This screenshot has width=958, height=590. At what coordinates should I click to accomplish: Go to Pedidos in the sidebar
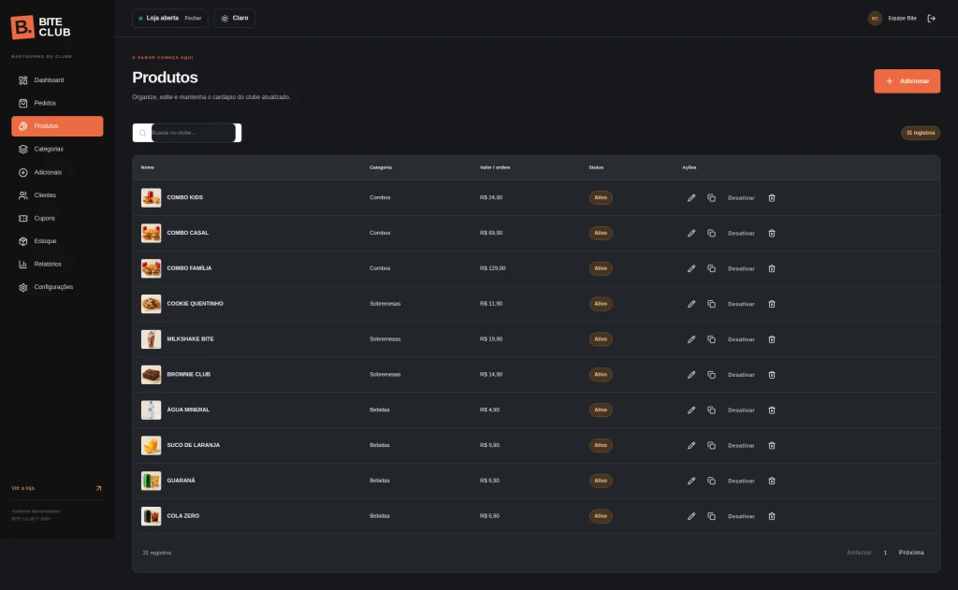click(x=57, y=103)
